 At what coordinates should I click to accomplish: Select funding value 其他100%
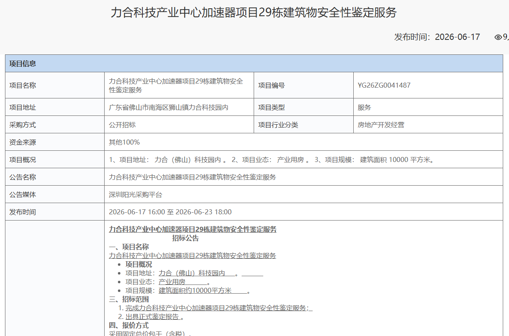coord(124,142)
